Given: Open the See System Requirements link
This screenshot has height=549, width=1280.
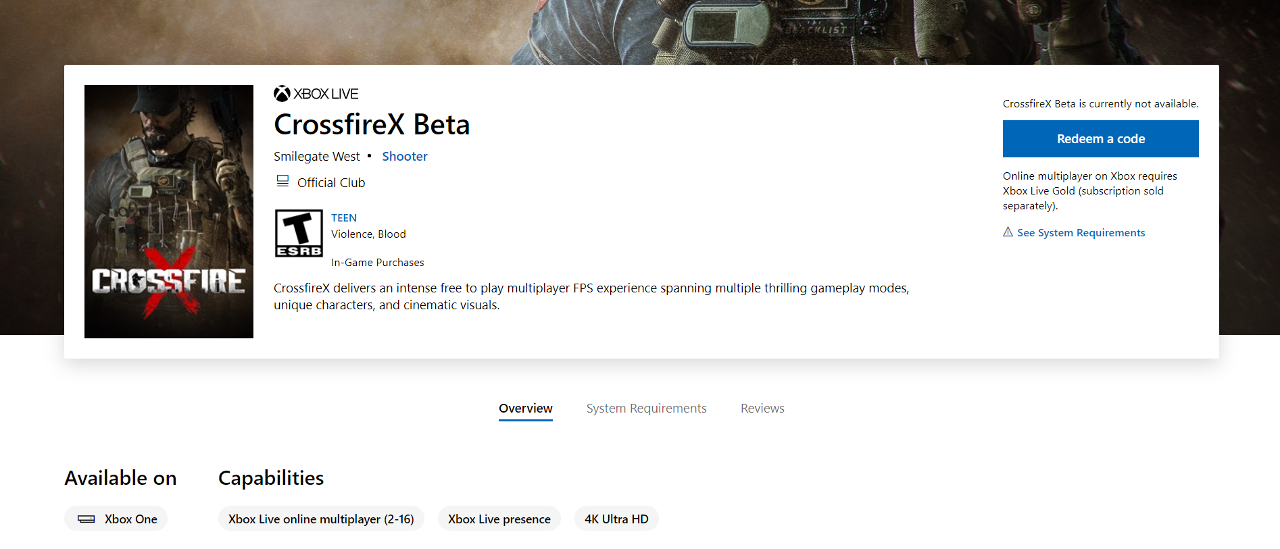Looking at the screenshot, I should (x=1081, y=232).
